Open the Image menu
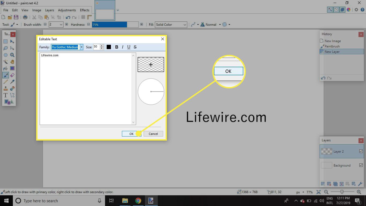The width and height of the screenshot is (366, 206). (37, 10)
